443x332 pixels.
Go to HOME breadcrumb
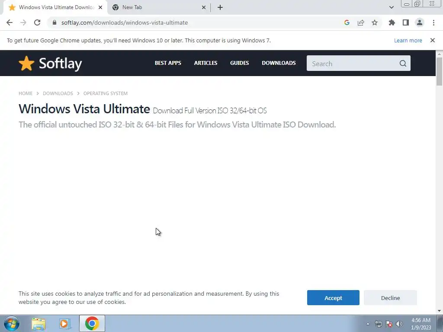click(x=26, y=93)
